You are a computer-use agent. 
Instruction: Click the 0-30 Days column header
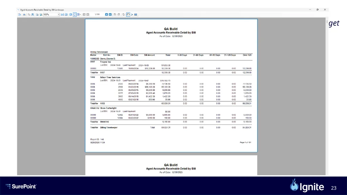pyautogui.click(x=182, y=55)
